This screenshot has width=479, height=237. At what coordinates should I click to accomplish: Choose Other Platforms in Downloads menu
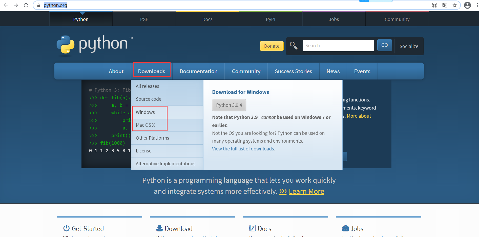pyautogui.click(x=167, y=138)
